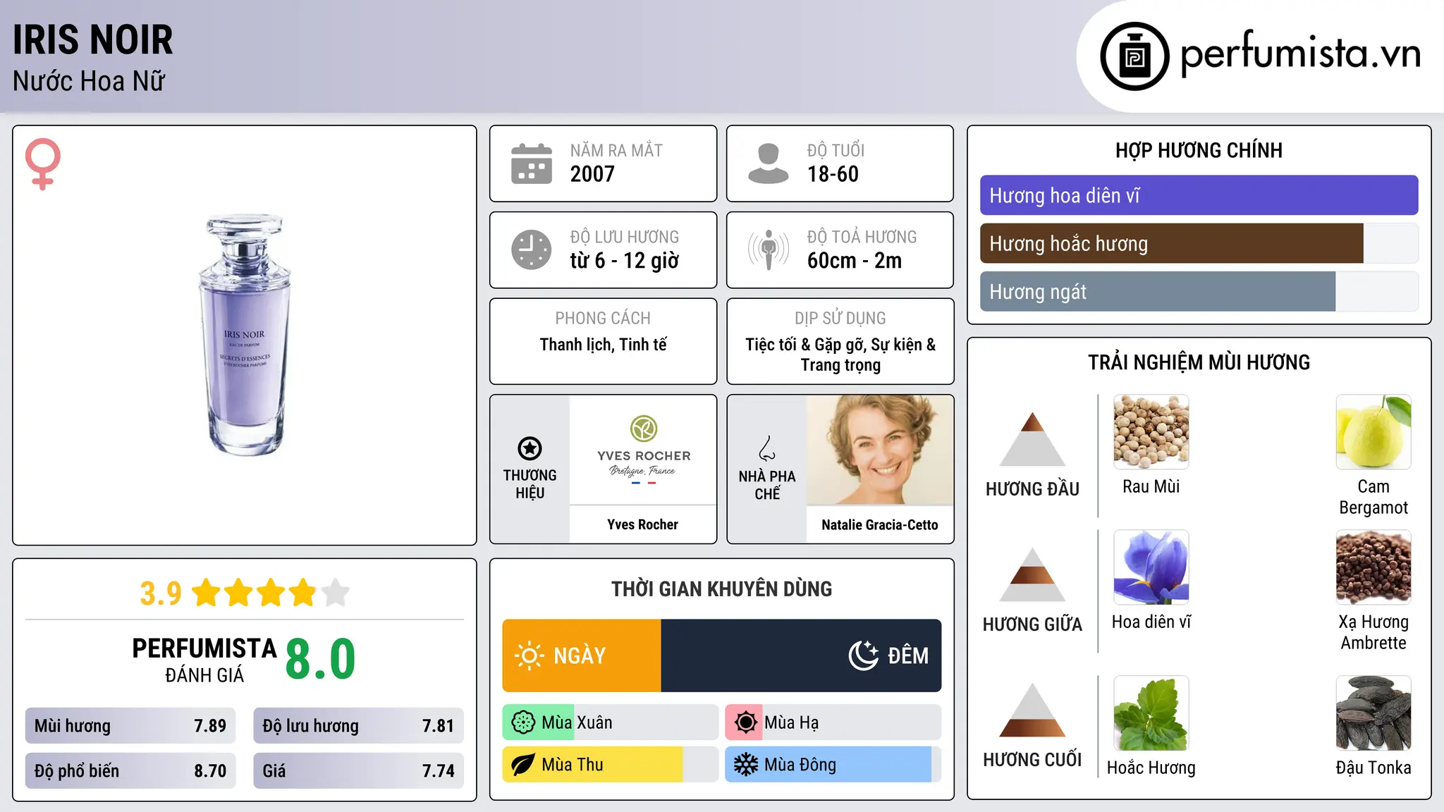Screen dimensions: 1444x812
Task: Click the Mùa Đông season bar
Action: tap(833, 765)
